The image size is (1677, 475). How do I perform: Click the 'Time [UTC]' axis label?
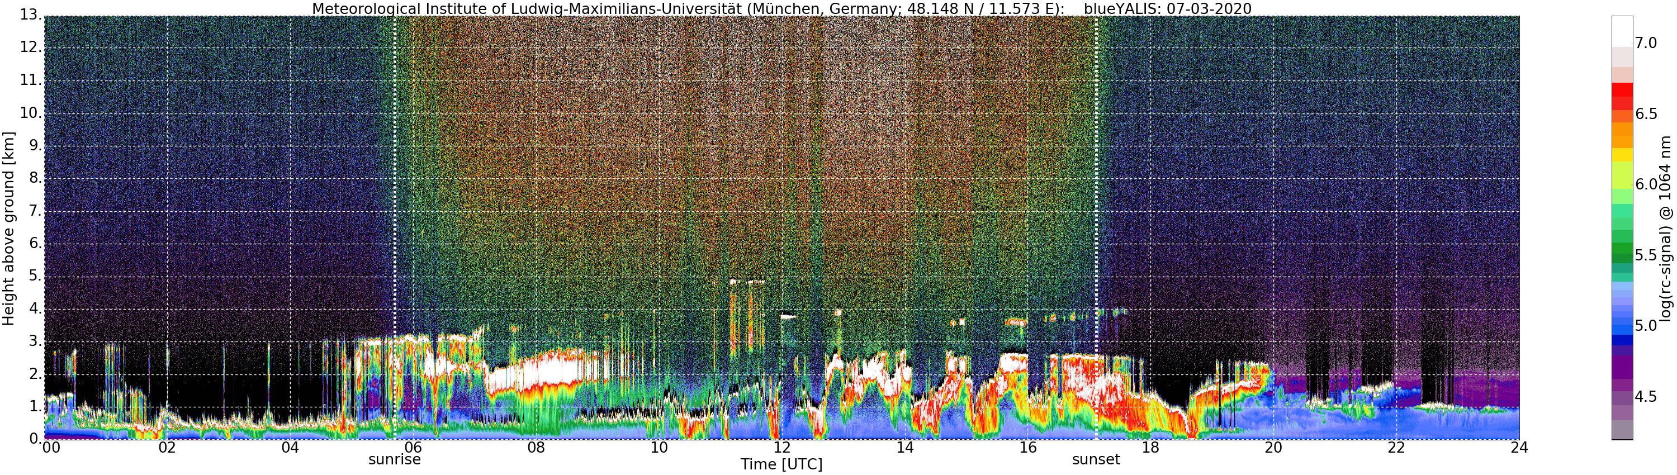pos(781,464)
